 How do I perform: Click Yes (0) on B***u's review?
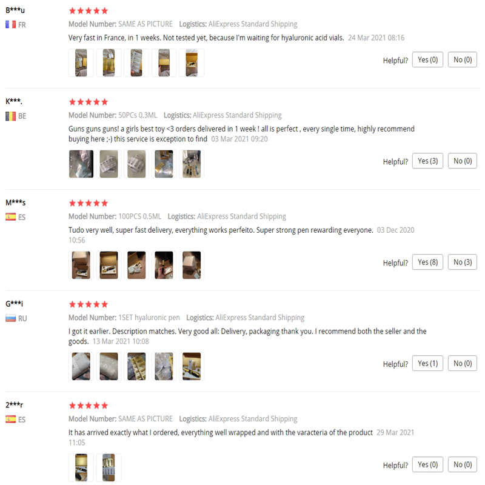(x=428, y=60)
